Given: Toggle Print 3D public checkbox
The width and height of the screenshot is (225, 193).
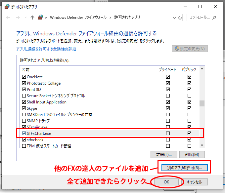Looking at the screenshot, I should tap(189, 90).
